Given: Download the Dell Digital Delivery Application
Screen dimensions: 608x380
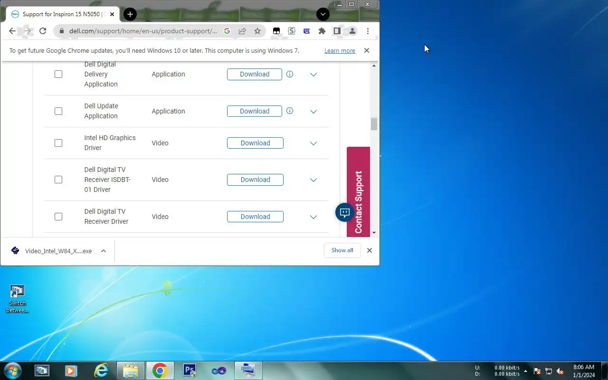Looking at the screenshot, I should [x=255, y=74].
